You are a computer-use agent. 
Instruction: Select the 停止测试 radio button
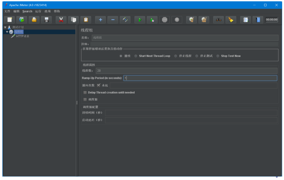pos(197,56)
